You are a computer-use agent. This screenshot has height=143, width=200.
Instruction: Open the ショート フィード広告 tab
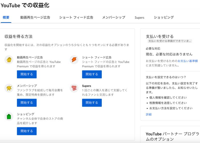[76, 17]
